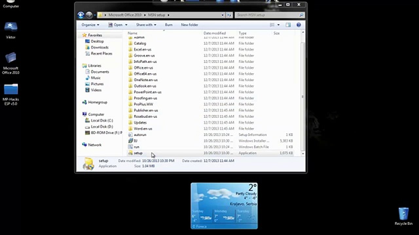The image size is (419, 235).
Task: Select Homegroup in the navigation pane
Action: point(98,102)
